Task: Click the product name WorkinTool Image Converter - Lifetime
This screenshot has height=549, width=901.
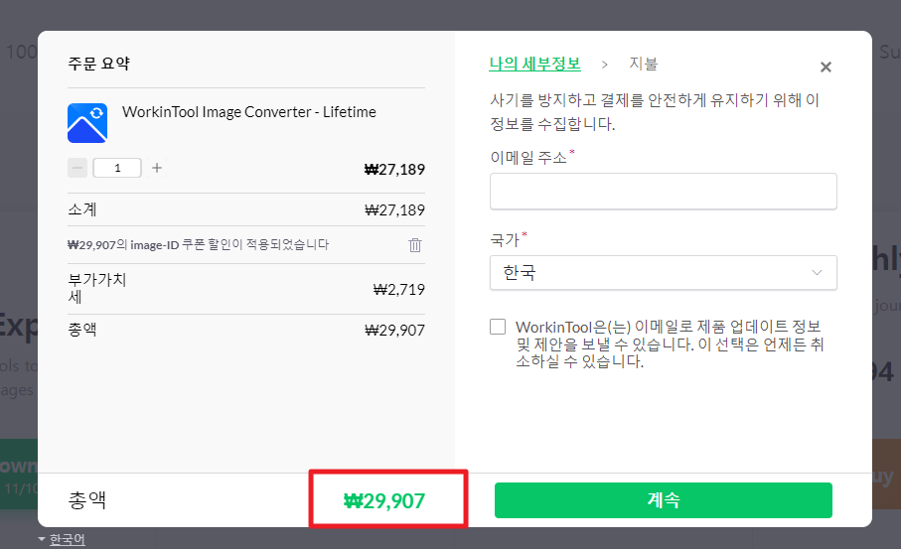Action: click(248, 112)
